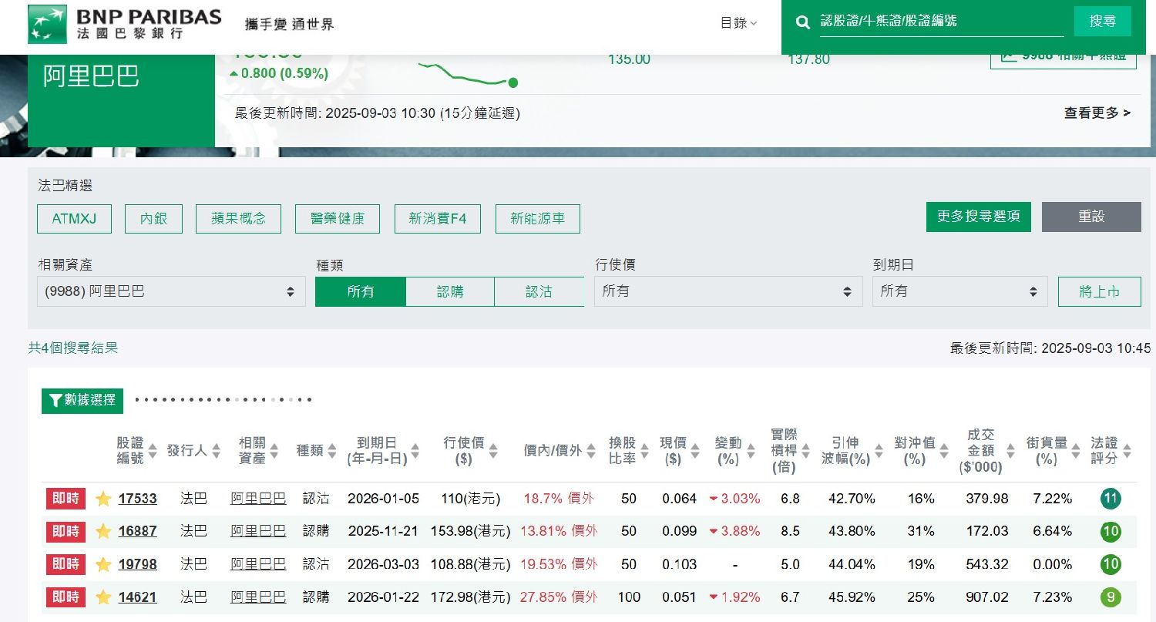Select 認沽 put warrant filter
This screenshot has width=1156, height=622.
pyautogui.click(x=539, y=291)
